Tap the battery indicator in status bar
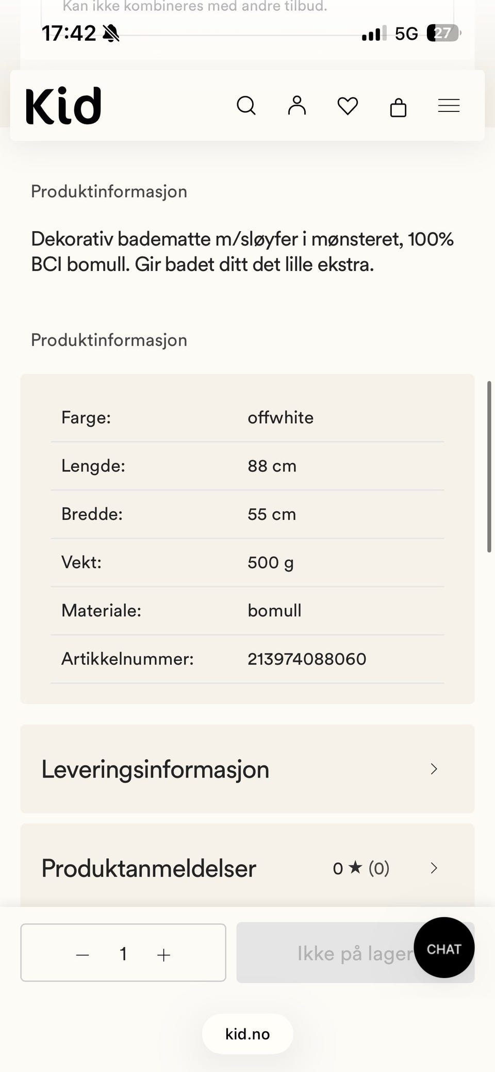495x1072 pixels. click(444, 34)
